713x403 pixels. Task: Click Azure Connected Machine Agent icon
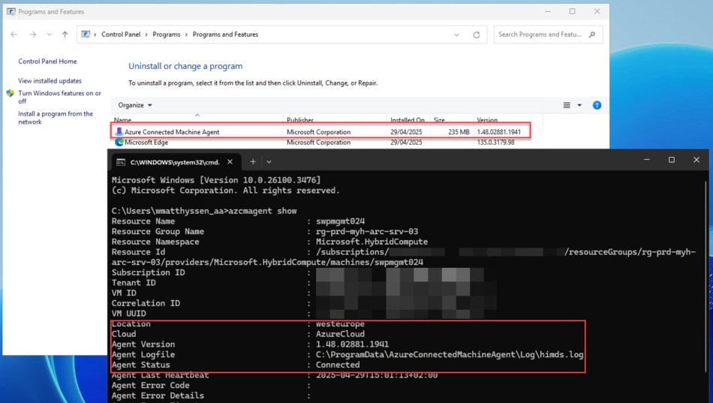click(x=119, y=132)
